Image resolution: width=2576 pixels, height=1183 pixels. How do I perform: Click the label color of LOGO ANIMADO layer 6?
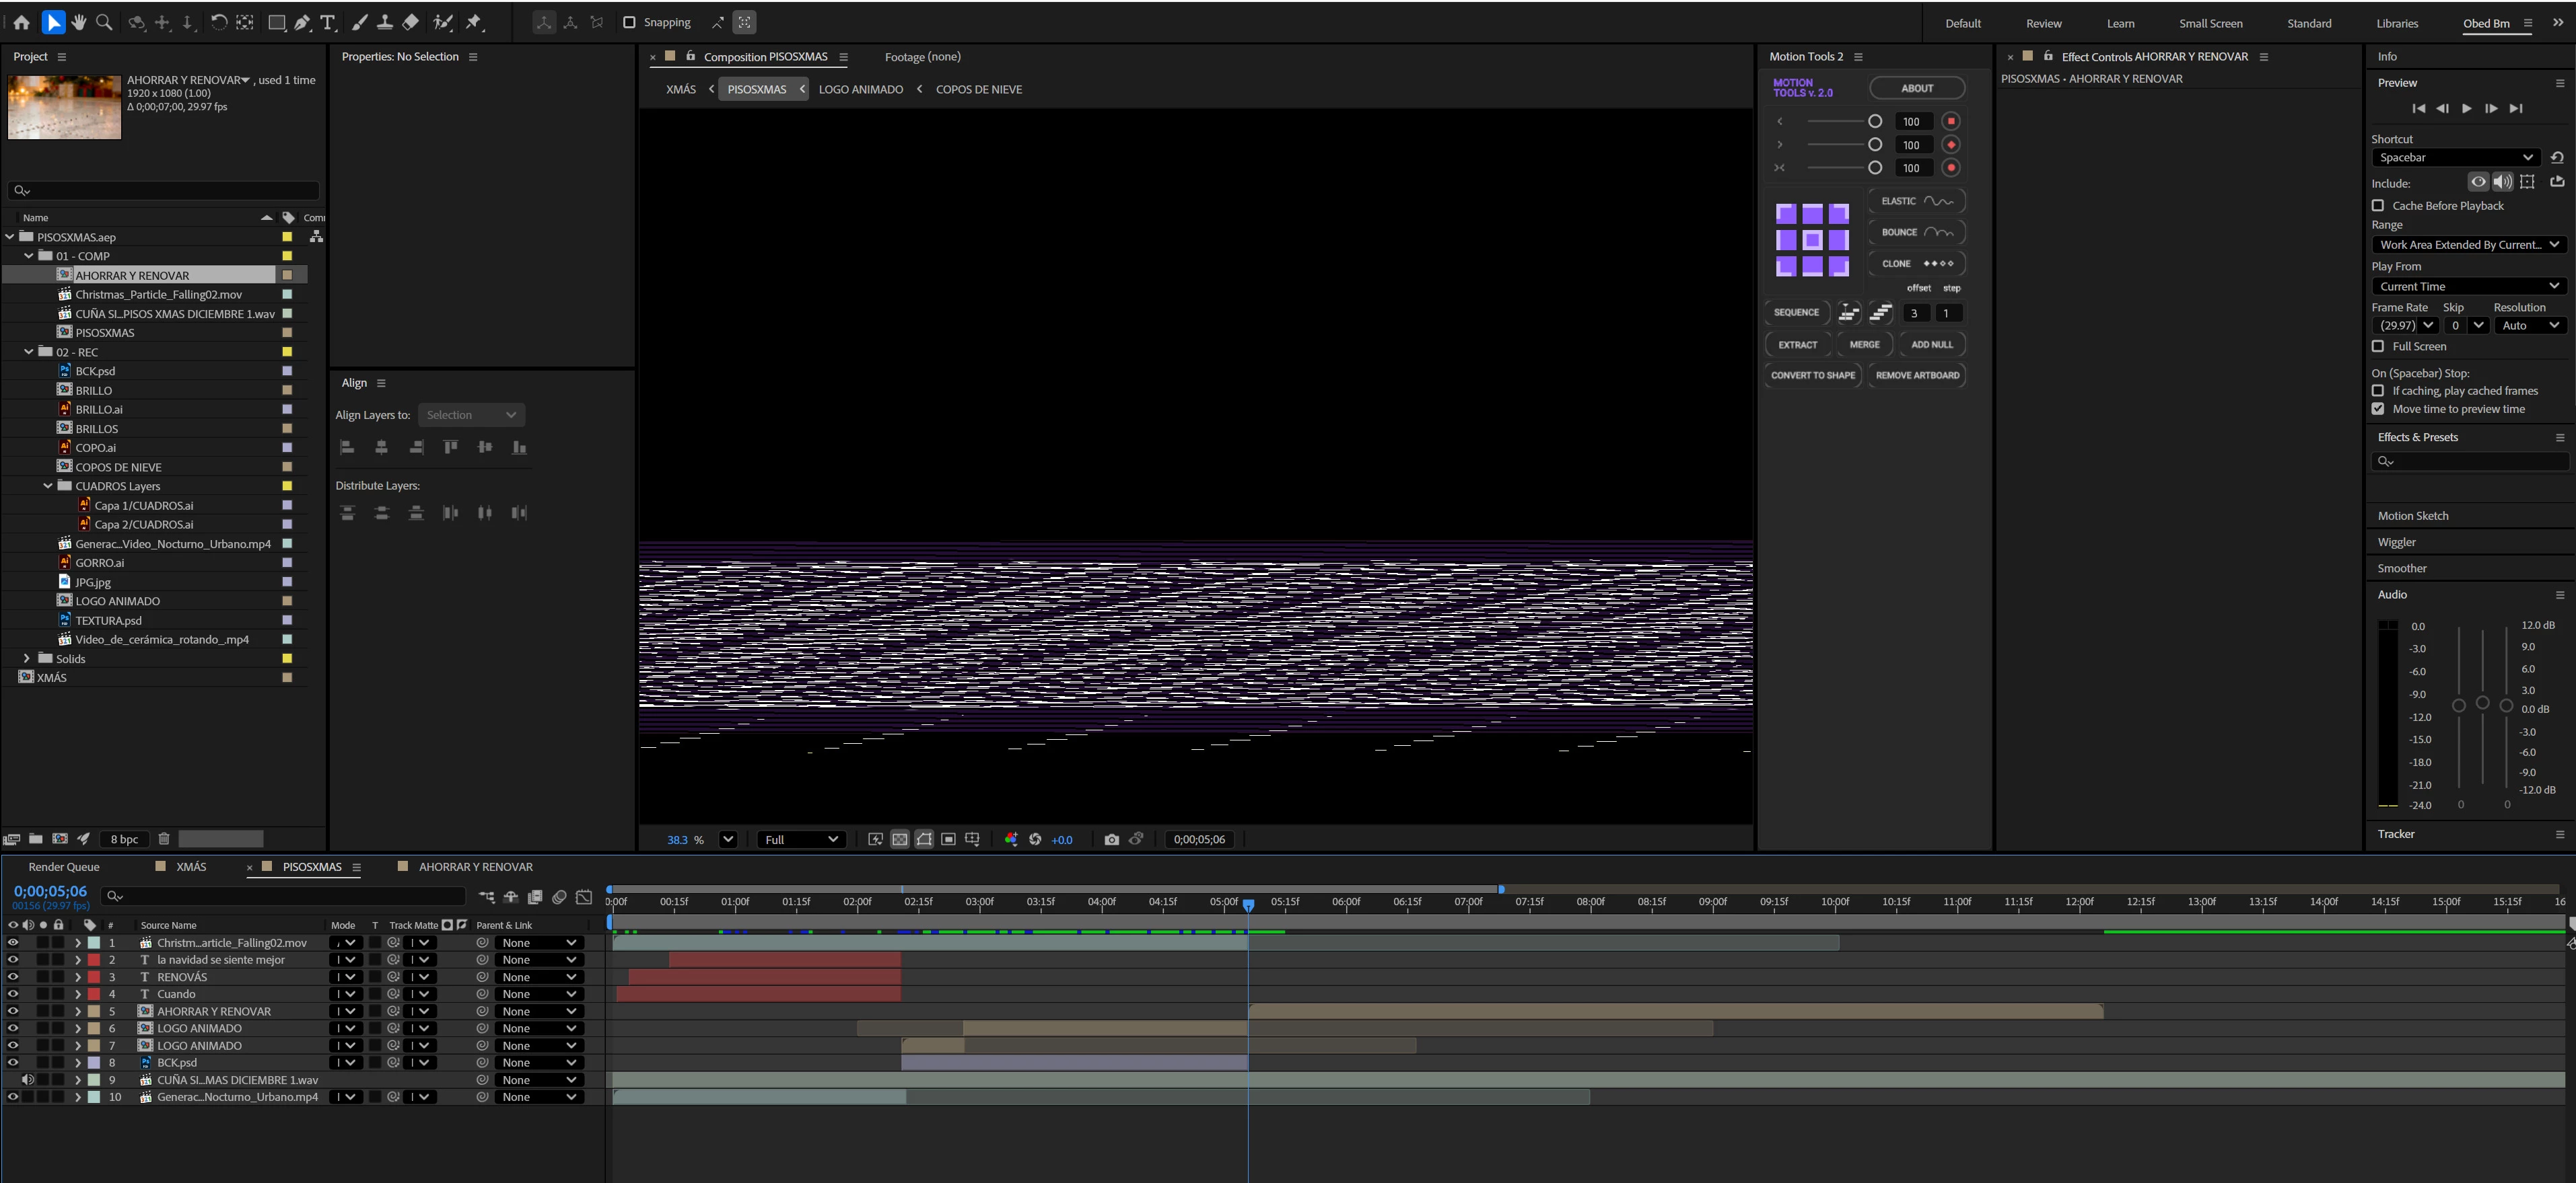(94, 1028)
